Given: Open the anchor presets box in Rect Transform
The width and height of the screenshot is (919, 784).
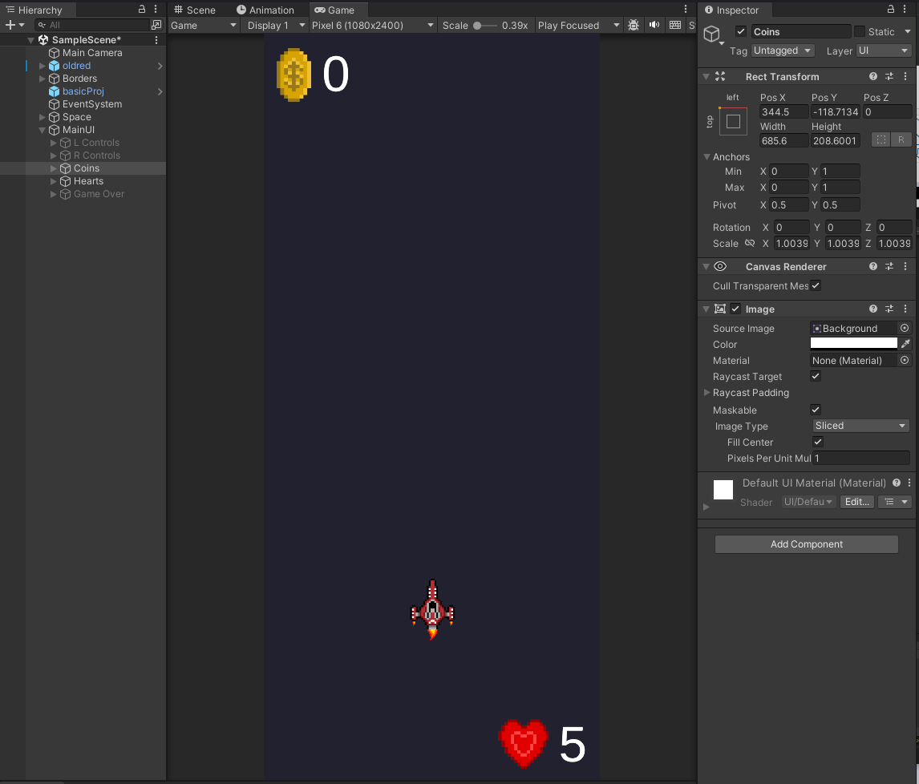Looking at the screenshot, I should click(x=732, y=121).
